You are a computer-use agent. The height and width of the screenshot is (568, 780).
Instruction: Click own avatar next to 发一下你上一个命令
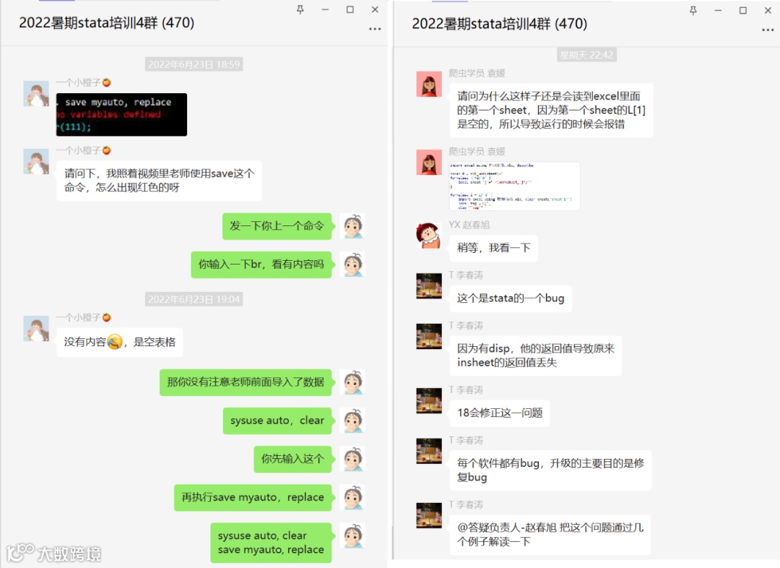pyautogui.click(x=353, y=225)
